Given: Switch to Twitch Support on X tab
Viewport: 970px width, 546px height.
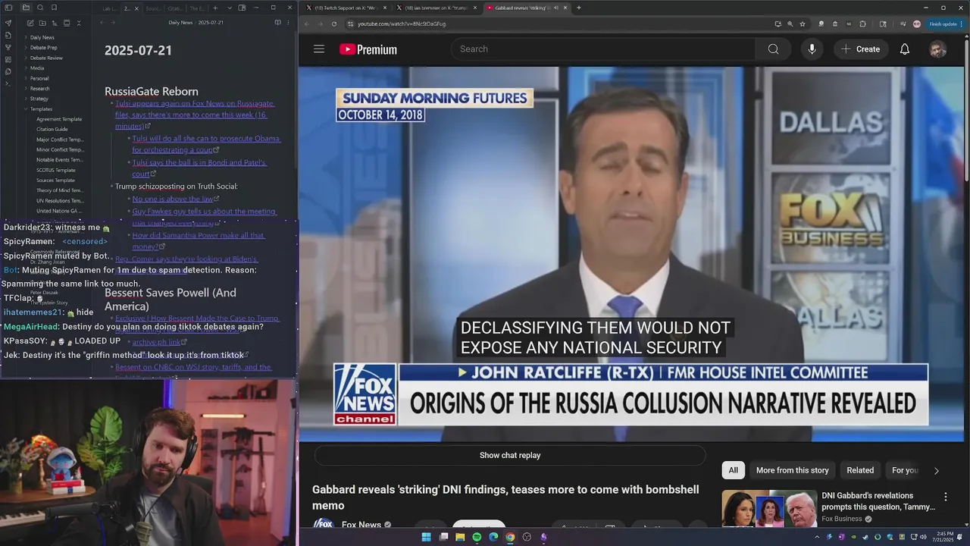Looking at the screenshot, I should [345, 8].
